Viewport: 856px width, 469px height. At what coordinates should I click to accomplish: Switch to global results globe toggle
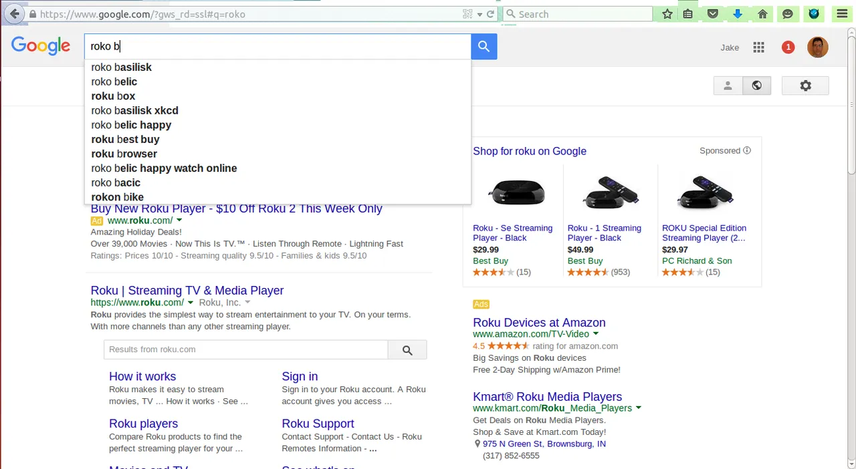click(756, 86)
